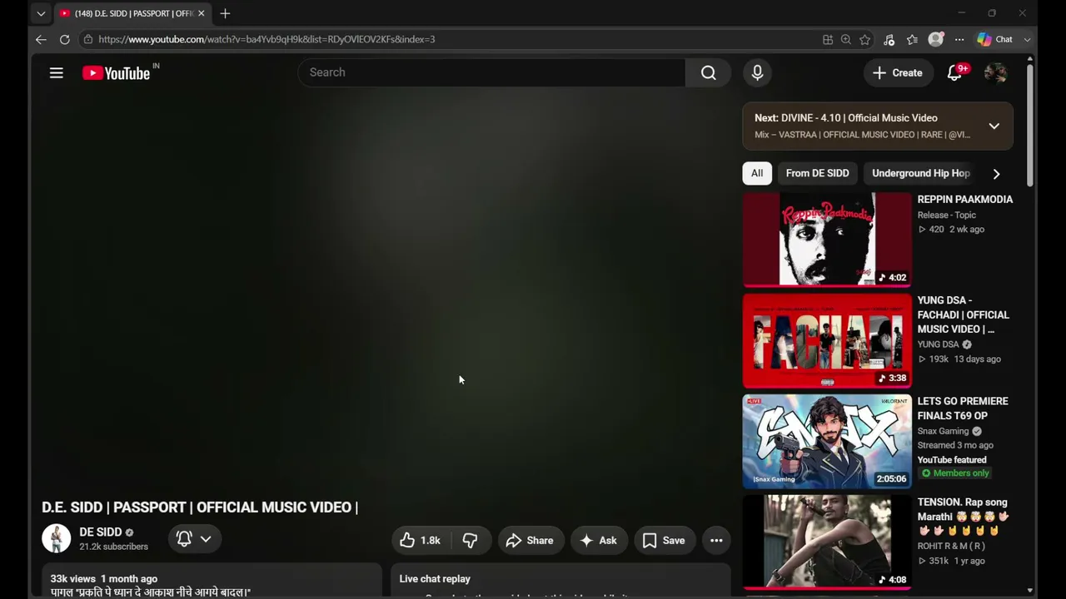Click the Live chat replay heading
The height and width of the screenshot is (599, 1066).
pos(435,579)
